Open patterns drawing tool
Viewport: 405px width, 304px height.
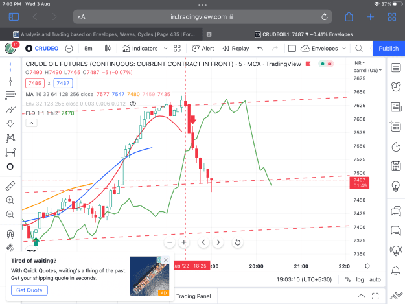tap(10, 138)
